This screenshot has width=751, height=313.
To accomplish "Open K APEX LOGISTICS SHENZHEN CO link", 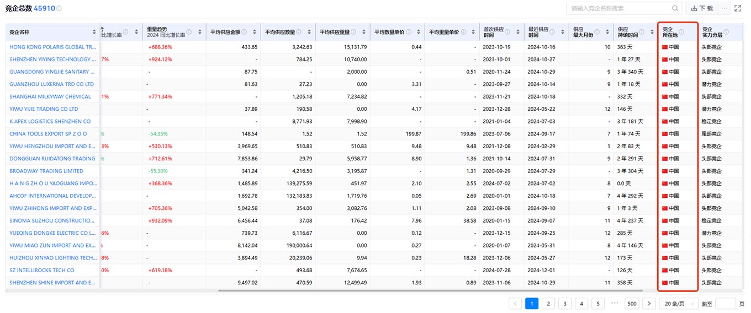I will pyautogui.click(x=50, y=122).
